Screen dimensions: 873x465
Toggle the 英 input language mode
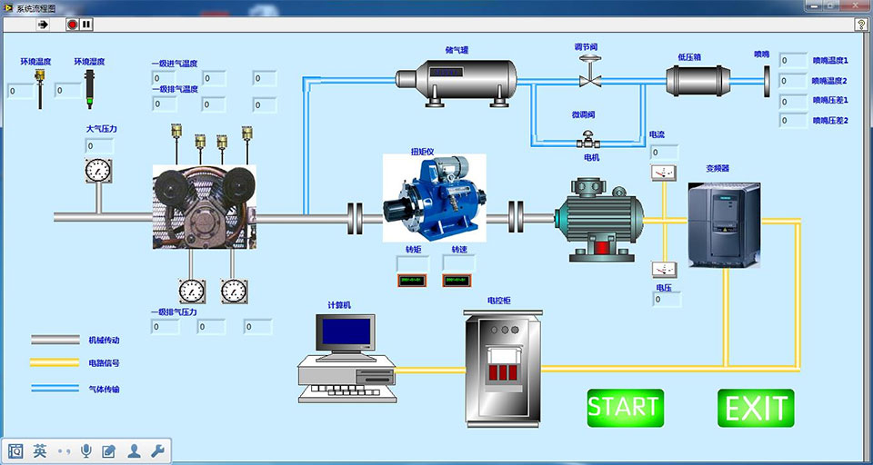click(x=40, y=450)
